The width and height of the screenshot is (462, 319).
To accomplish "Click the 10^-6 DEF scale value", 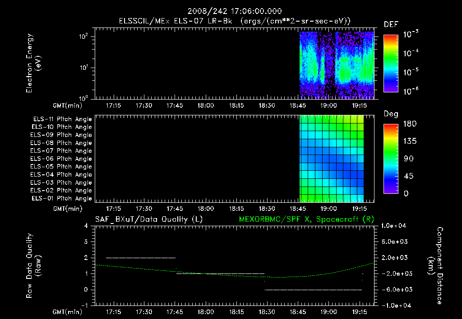I will point(411,91).
